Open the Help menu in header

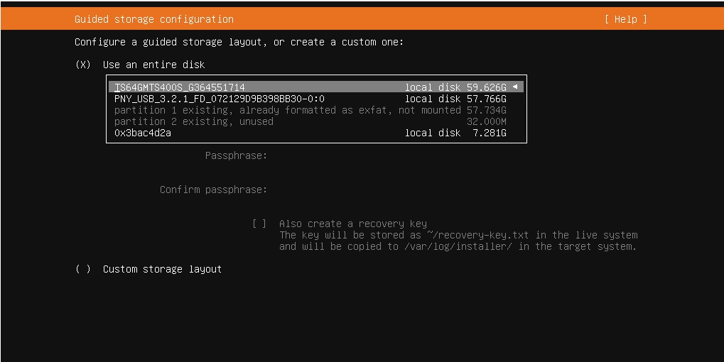(625, 19)
